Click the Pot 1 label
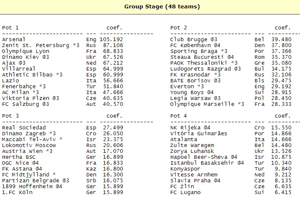Viewport: 300px width, 197px height. [10, 28]
